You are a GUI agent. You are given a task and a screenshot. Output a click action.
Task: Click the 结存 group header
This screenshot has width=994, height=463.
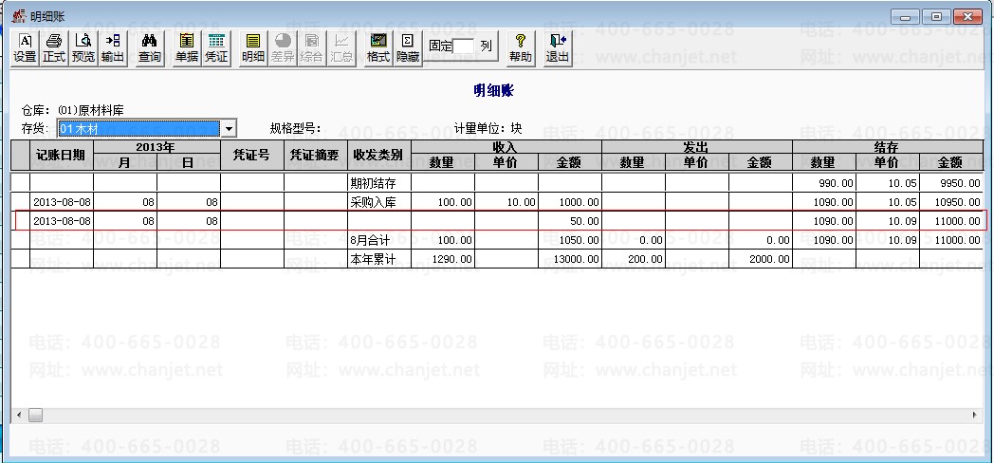click(886, 147)
